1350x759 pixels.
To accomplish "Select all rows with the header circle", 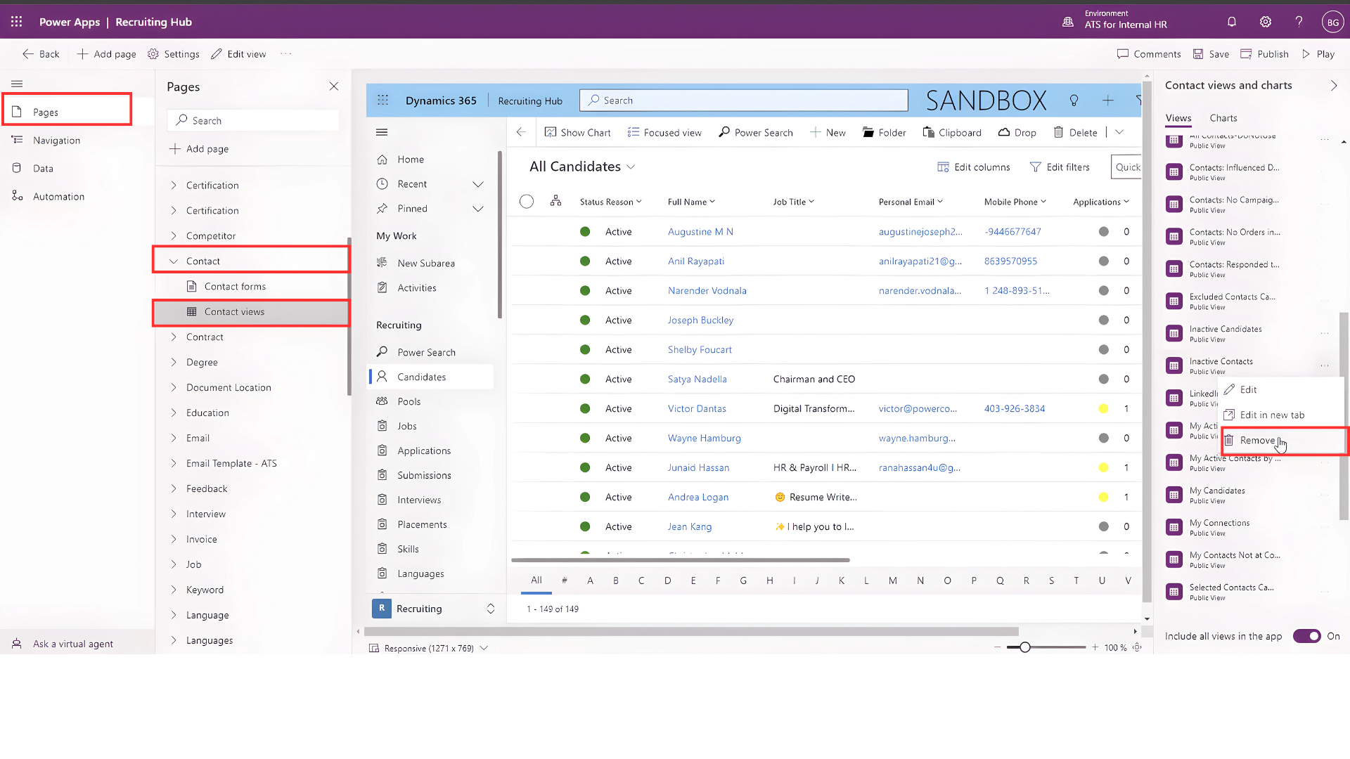I will 527,202.
